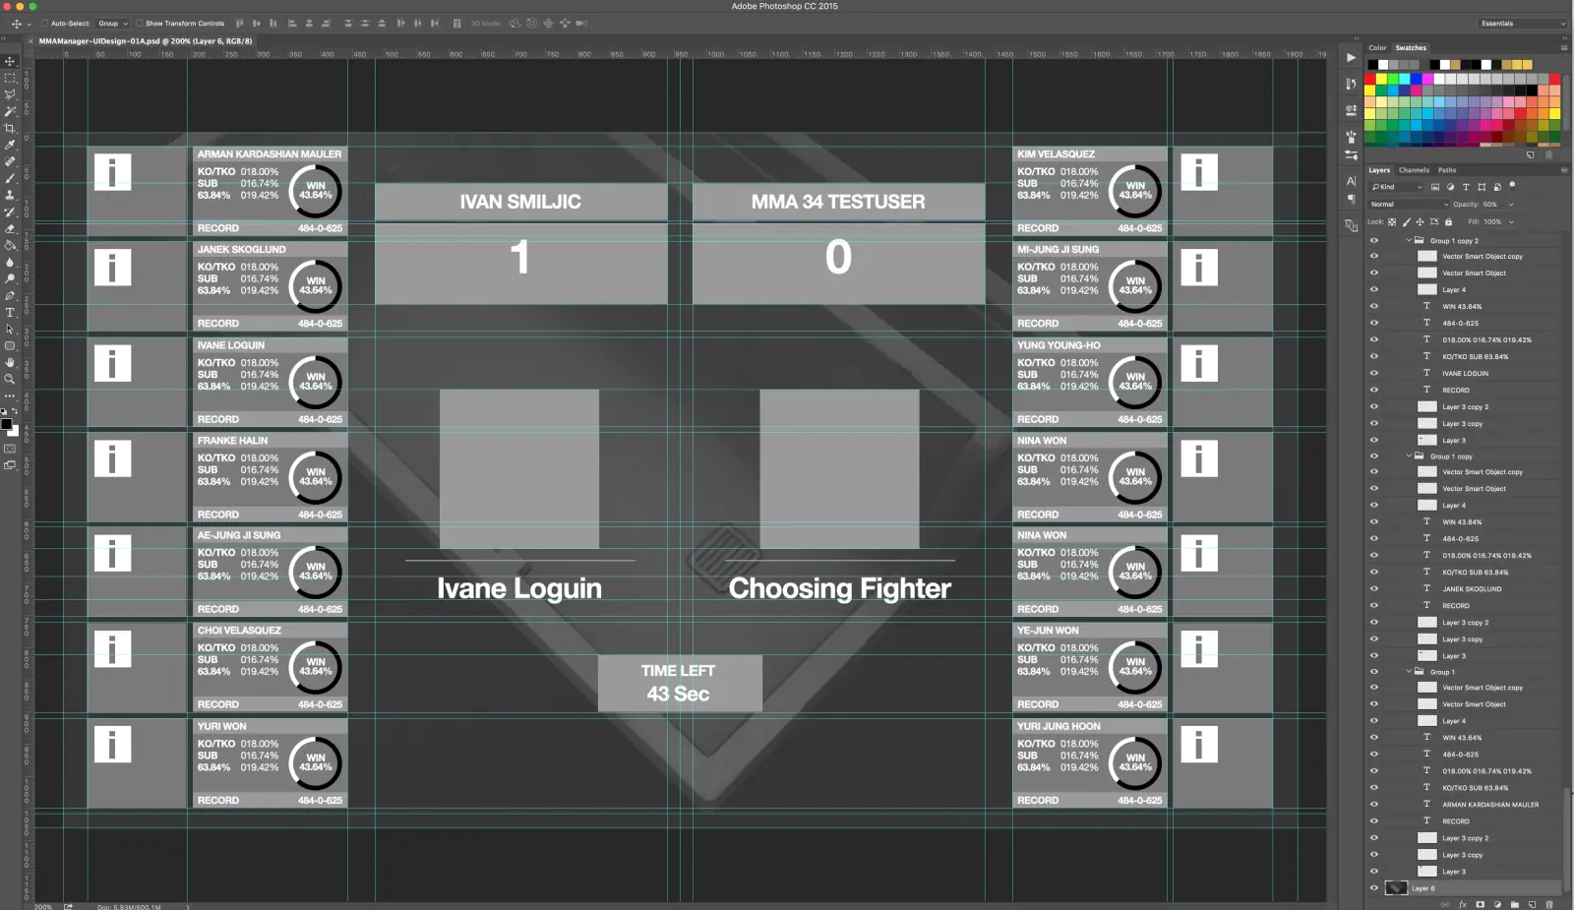
Task: Switch to the Color panel tab
Action: [x=1377, y=47]
